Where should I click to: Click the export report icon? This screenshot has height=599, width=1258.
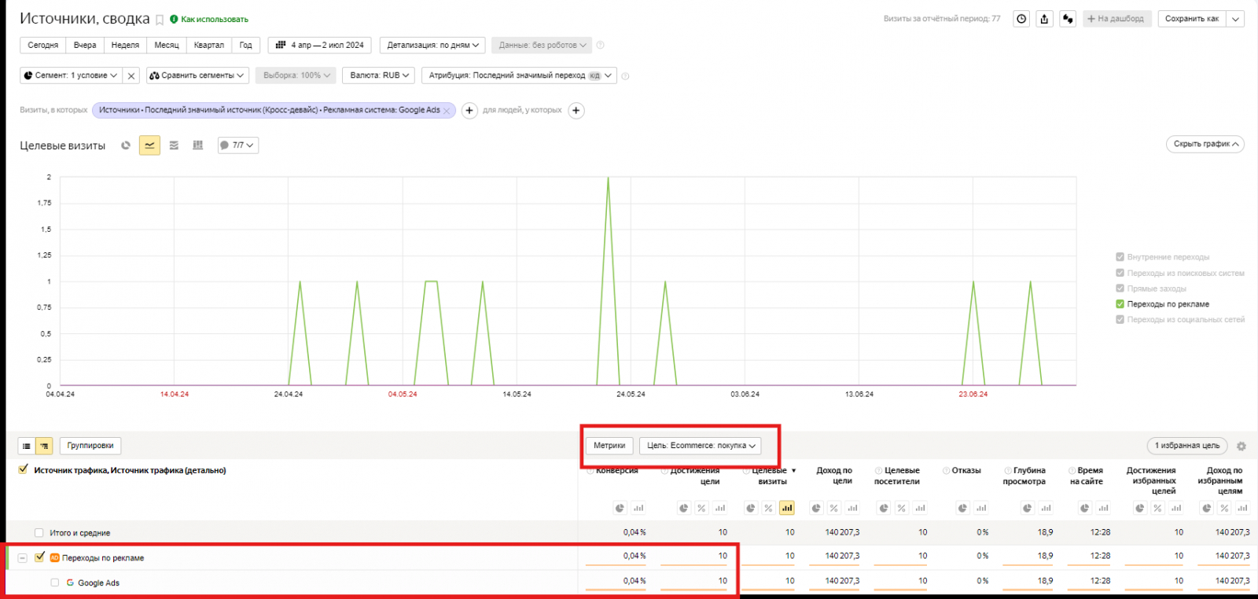click(1044, 19)
